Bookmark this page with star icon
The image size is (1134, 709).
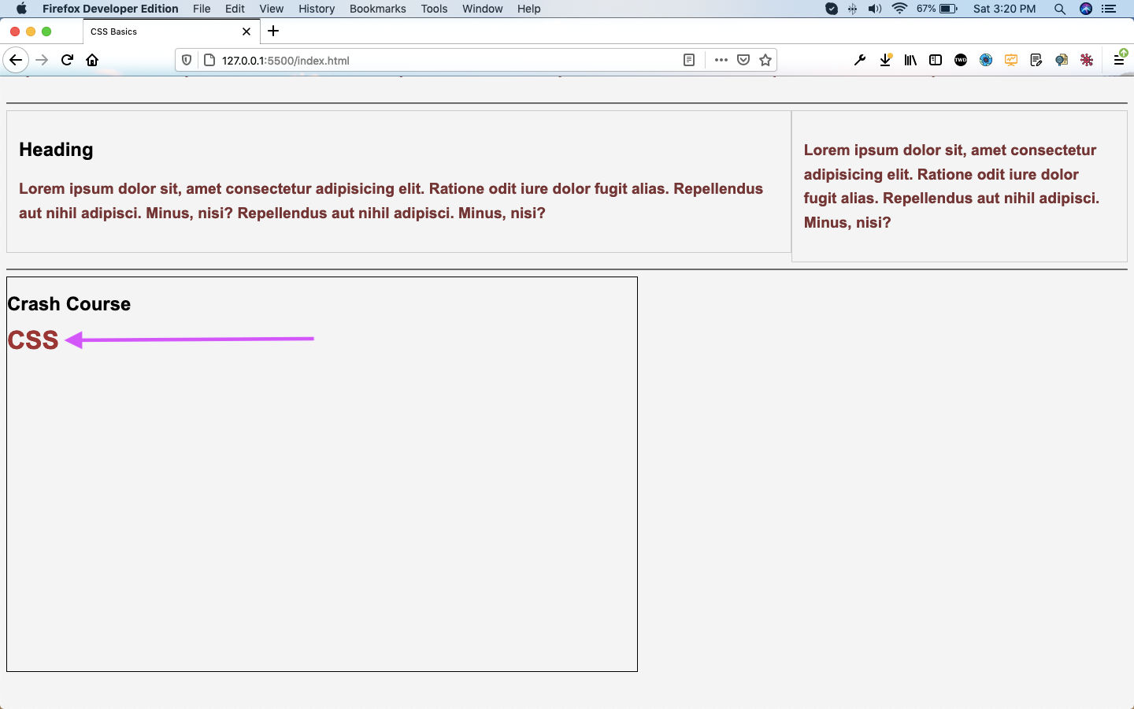[x=765, y=60]
